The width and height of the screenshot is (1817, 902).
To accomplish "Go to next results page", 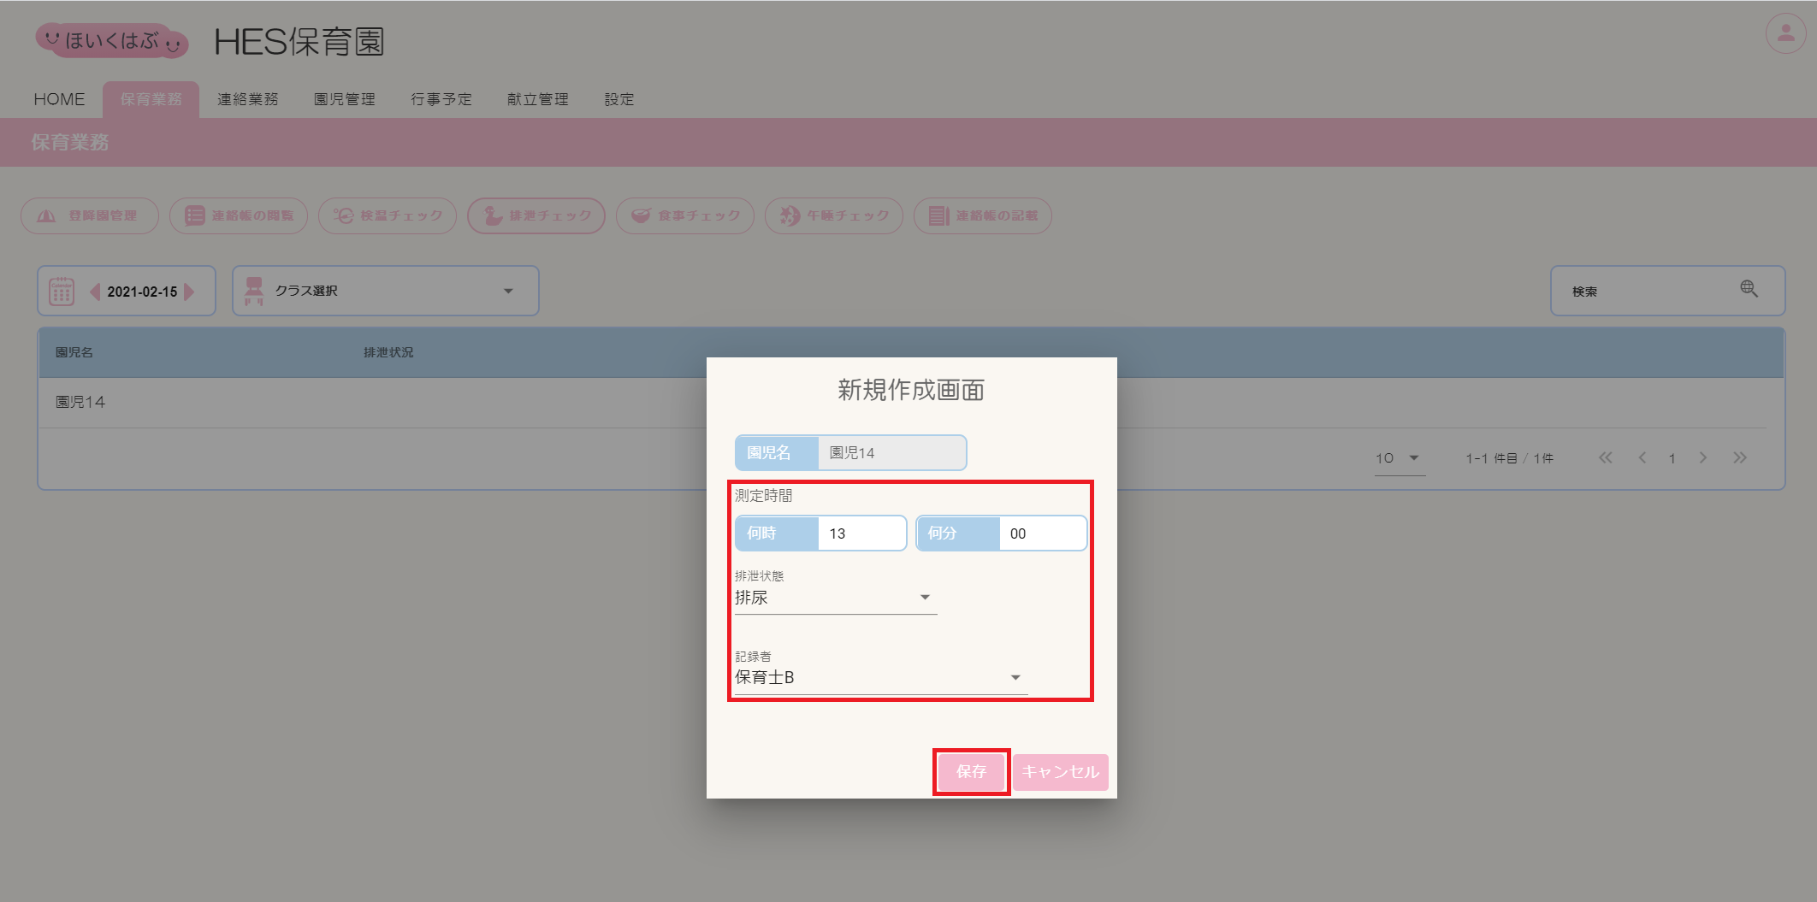I will tap(1703, 457).
